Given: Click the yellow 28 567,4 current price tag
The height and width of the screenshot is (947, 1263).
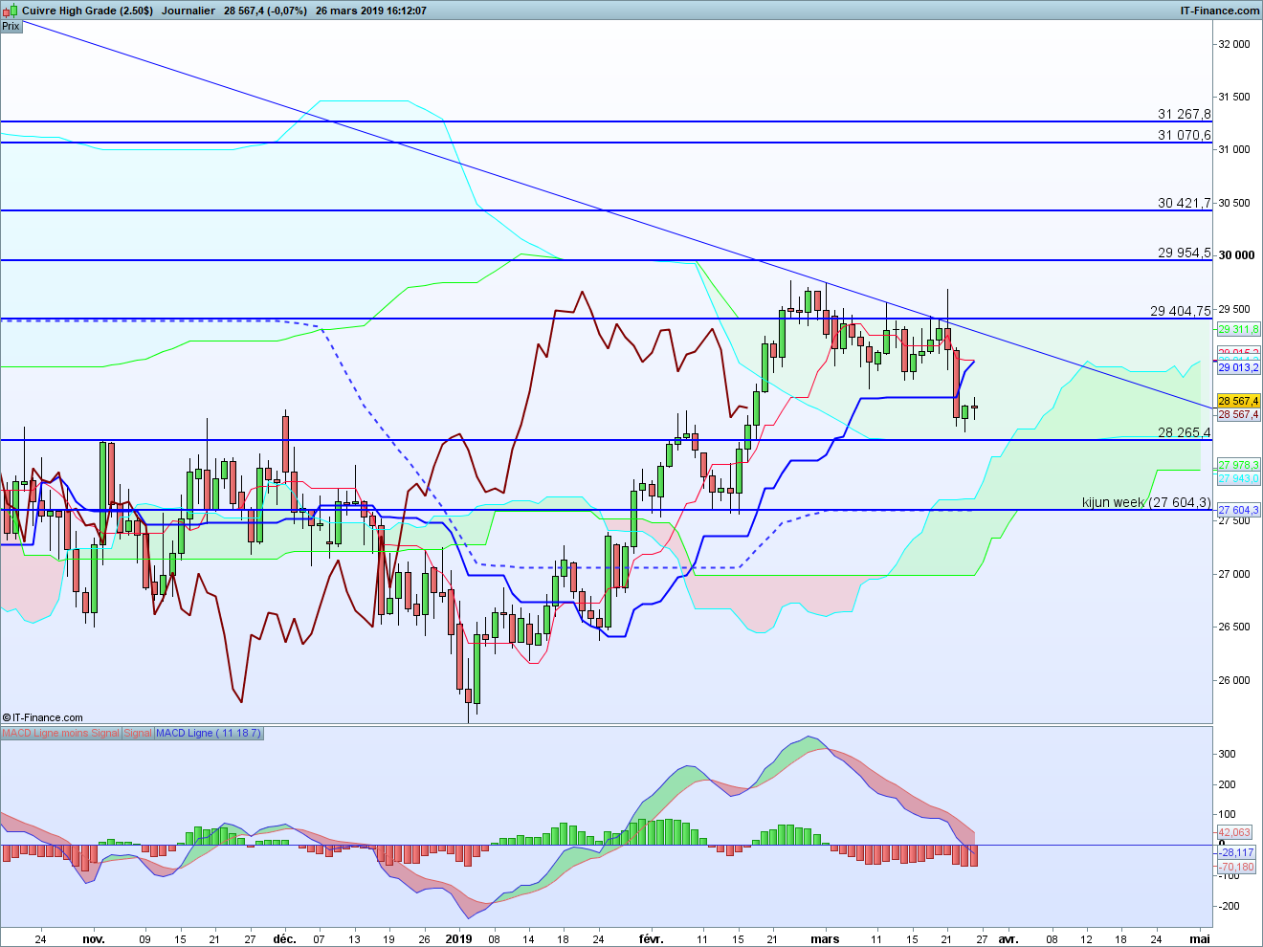Looking at the screenshot, I should pyautogui.click(x=1238, y=401).
